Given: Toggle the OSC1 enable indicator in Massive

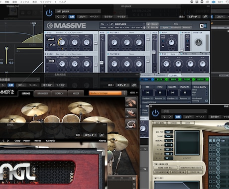Looking at the screenshot, I should coord(46,33).
